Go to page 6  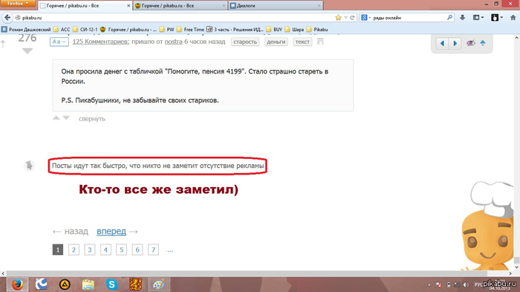tap(137, 250)
